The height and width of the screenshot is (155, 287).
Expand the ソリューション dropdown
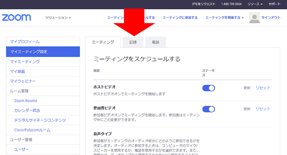[x=58, y=18]
